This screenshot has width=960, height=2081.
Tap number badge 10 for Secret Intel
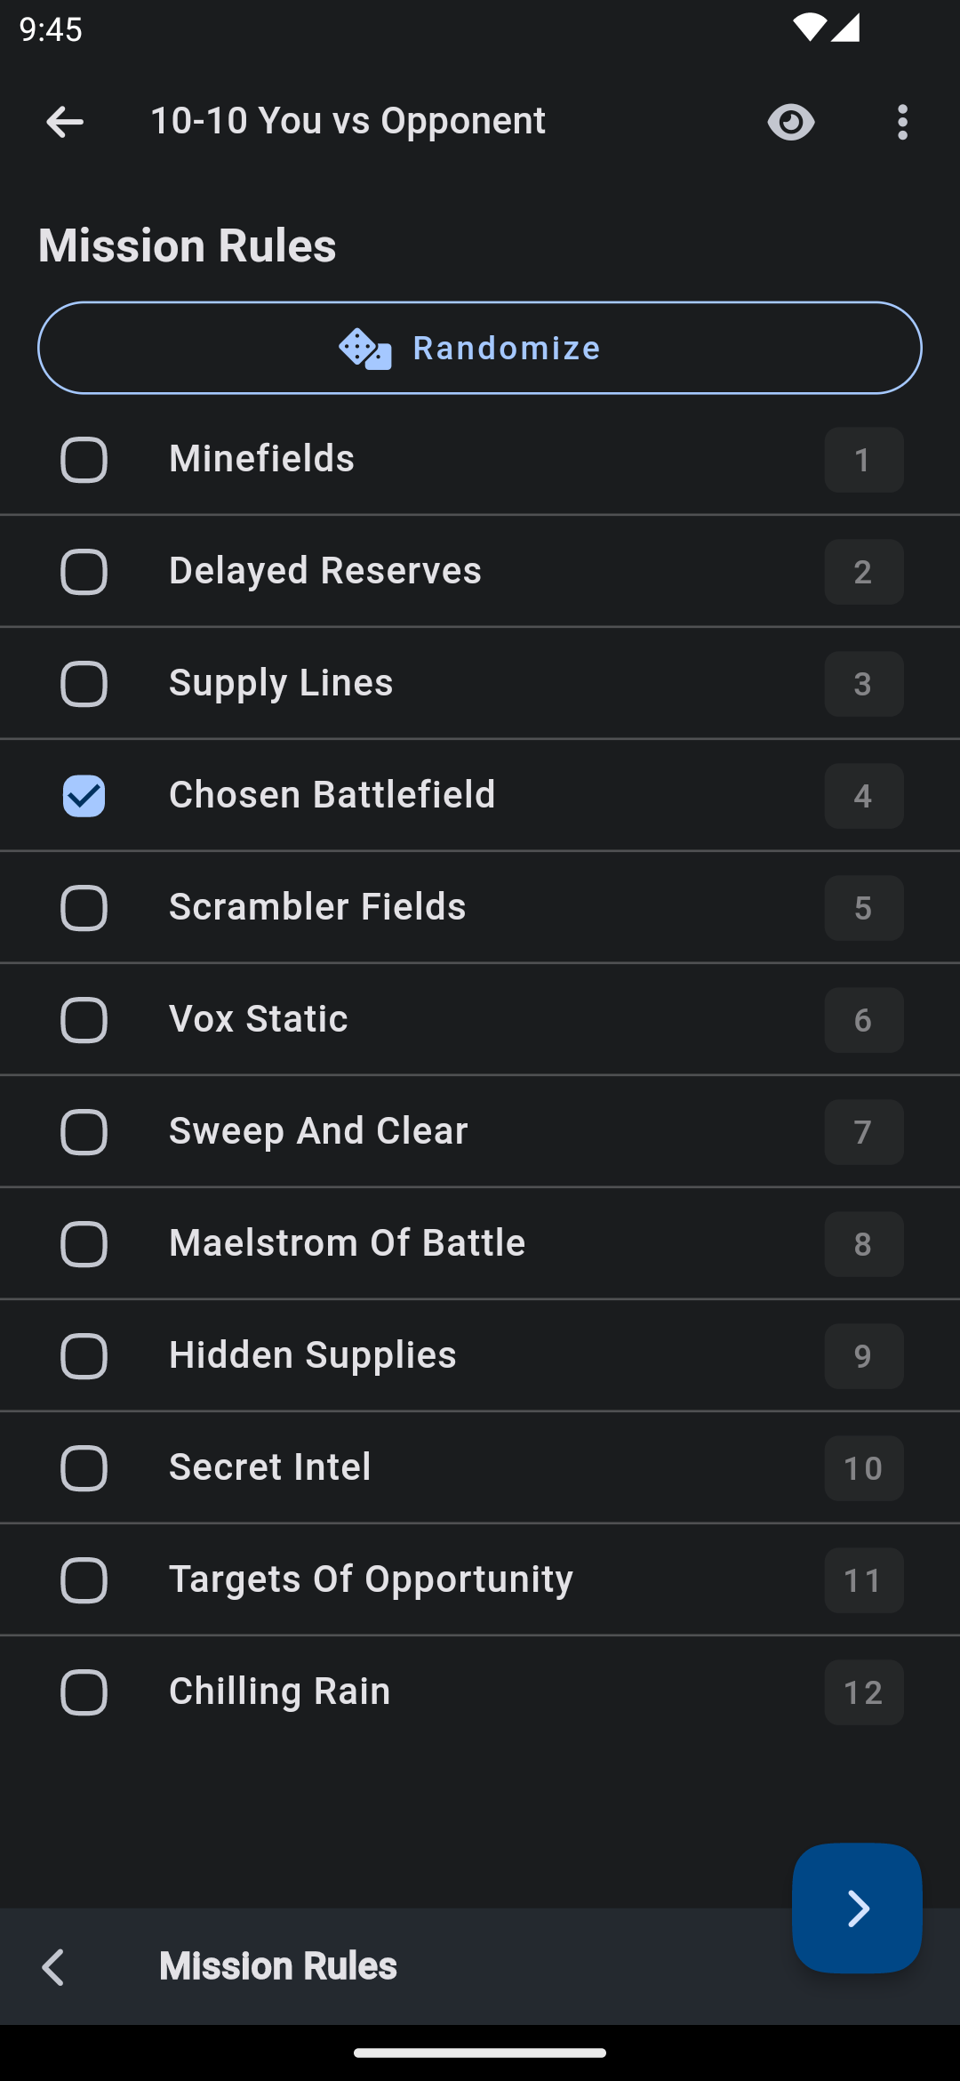(x=863, y=1468)
